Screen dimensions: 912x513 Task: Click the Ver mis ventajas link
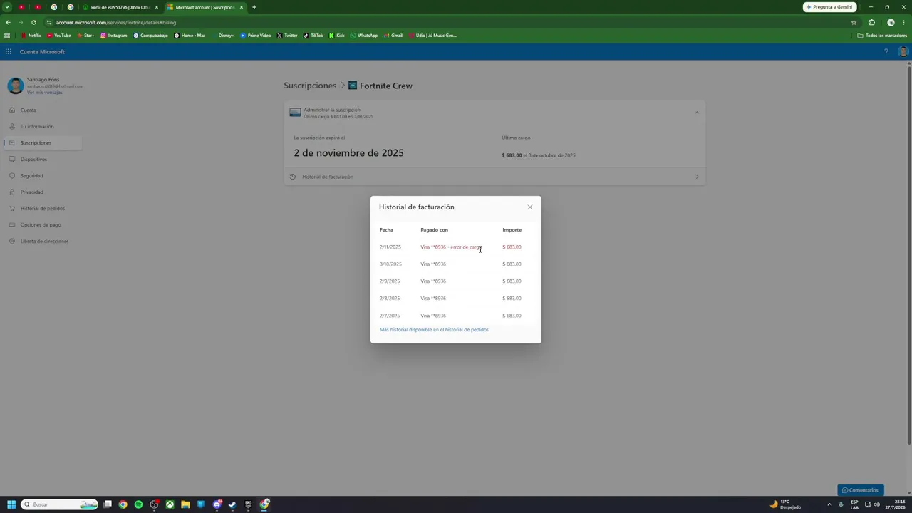[x=44, y=93]
